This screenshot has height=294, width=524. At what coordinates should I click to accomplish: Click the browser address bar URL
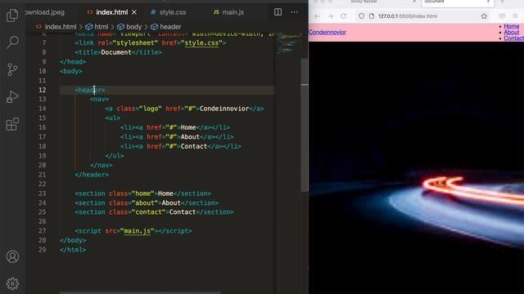[x=408, y=16]
